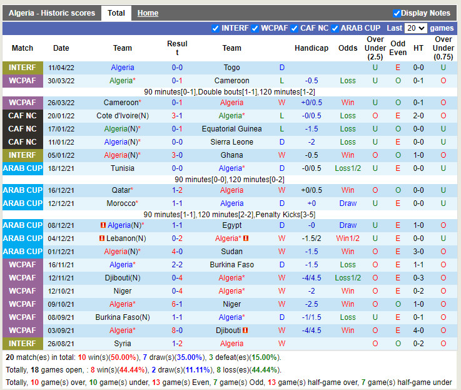Screen dimensions: 461x390
Task: Click red card icon beside Algeria(N) vs Egypt
Action: tap(103, 225)
